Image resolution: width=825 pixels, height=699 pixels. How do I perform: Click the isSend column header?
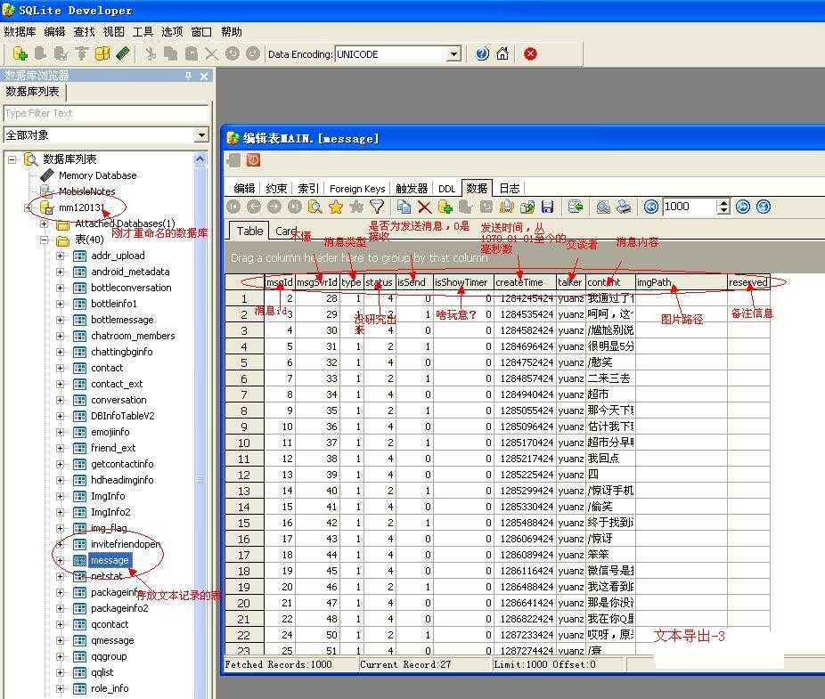click(414, 282)
